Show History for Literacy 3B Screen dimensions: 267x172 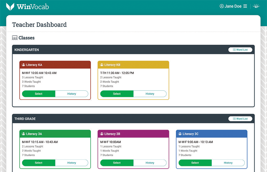(x=150, y=163)
